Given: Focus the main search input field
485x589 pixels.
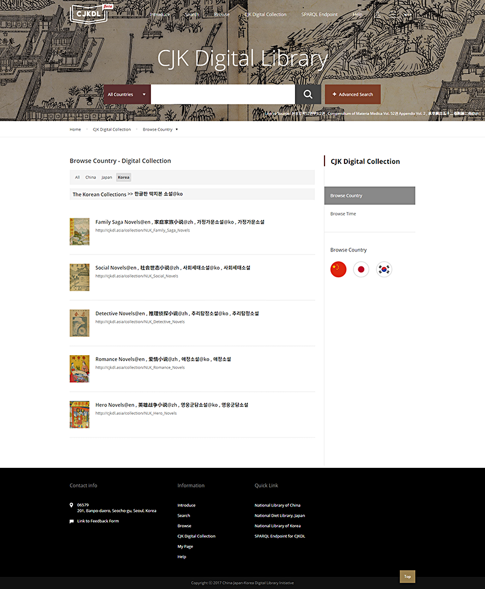Looking at the screenshot, I should pos(223,94).
